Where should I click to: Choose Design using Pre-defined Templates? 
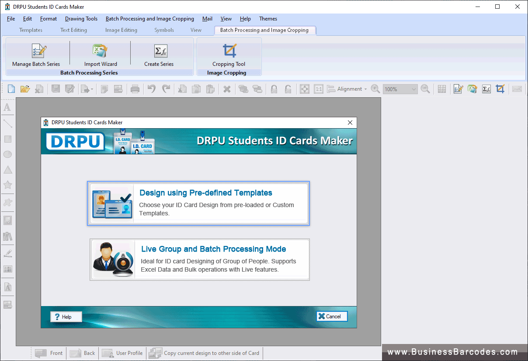tap(198, 203)
